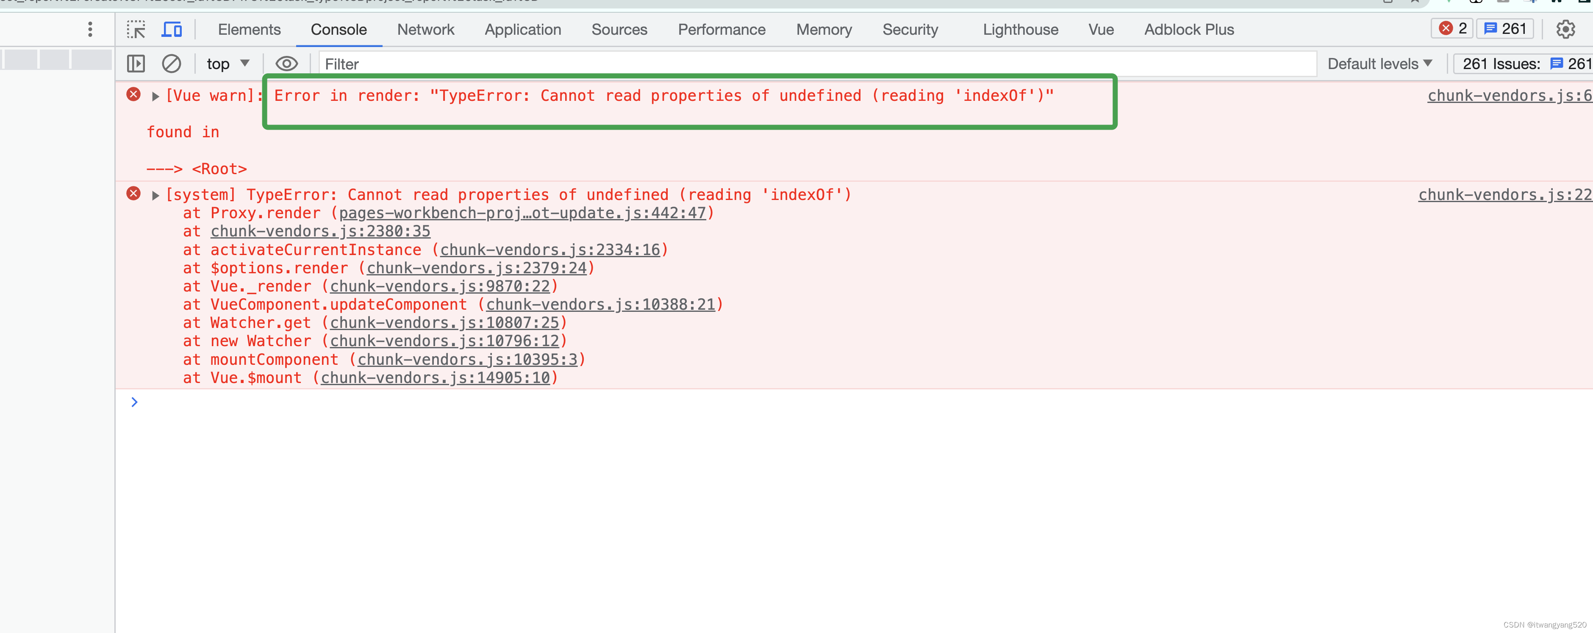Click the blue issues count badge 261
The image size is (1593, 633).
coord(1505,28)
